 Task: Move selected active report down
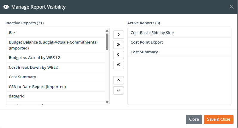click(118, 90)
